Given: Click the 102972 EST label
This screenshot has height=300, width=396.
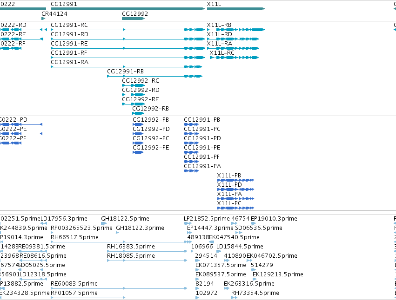Looking at the screenshot, I should pyautogui.click(x=207, y=293).
